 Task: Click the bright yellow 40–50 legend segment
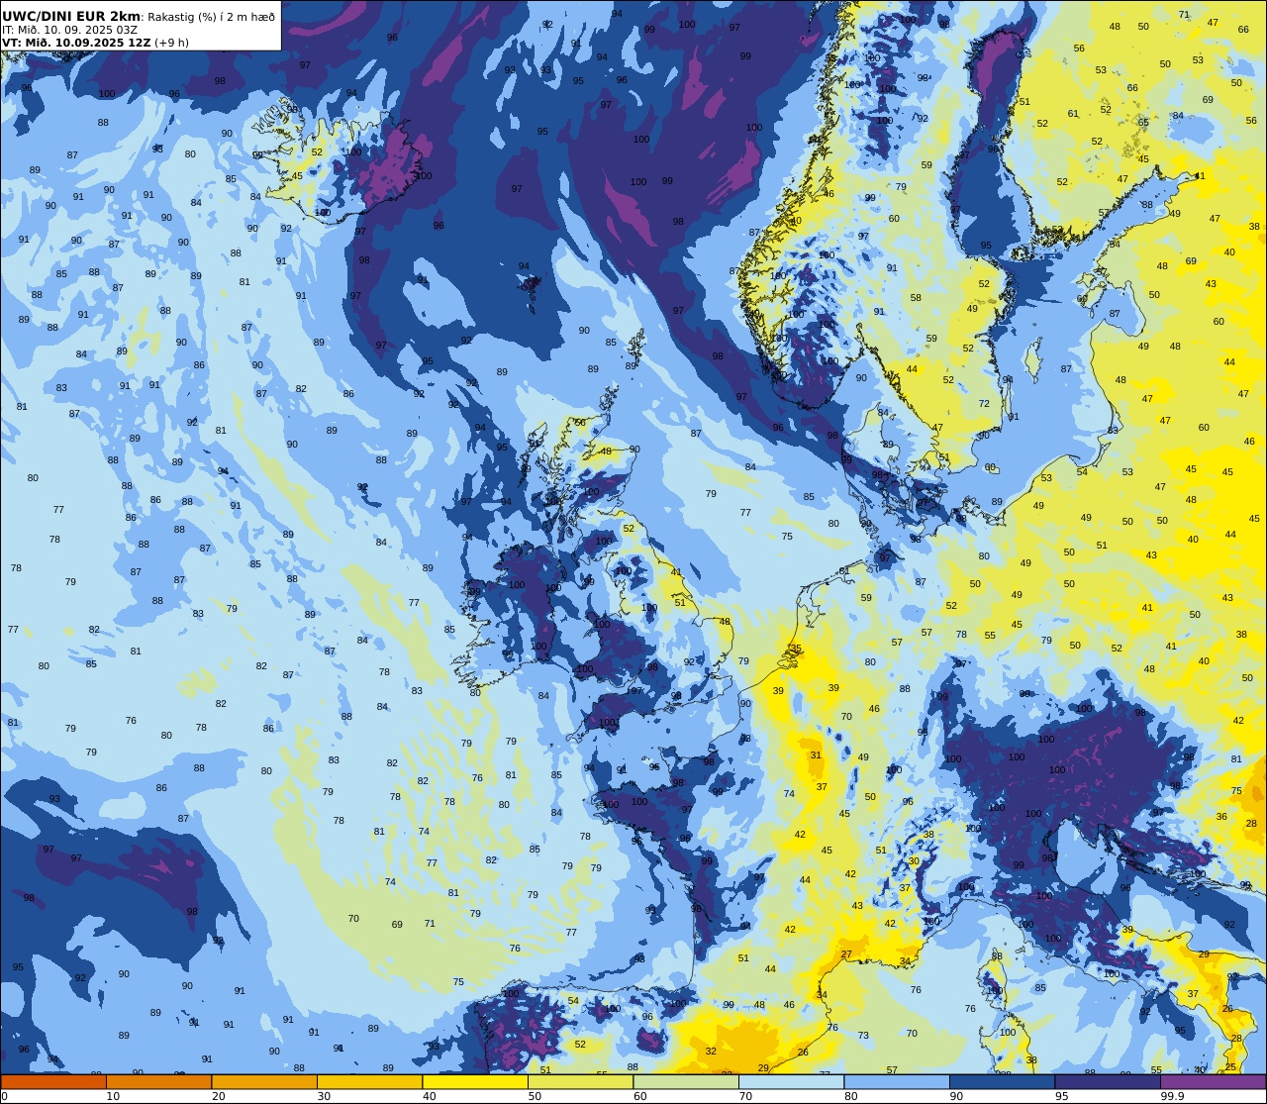(x=475, y=1082)
